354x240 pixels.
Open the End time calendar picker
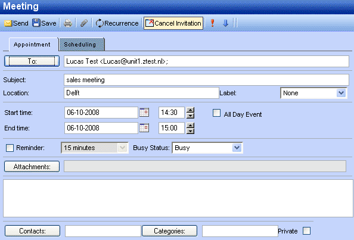coord(144,128)
